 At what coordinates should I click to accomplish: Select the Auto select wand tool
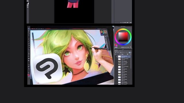click(29, 39)
